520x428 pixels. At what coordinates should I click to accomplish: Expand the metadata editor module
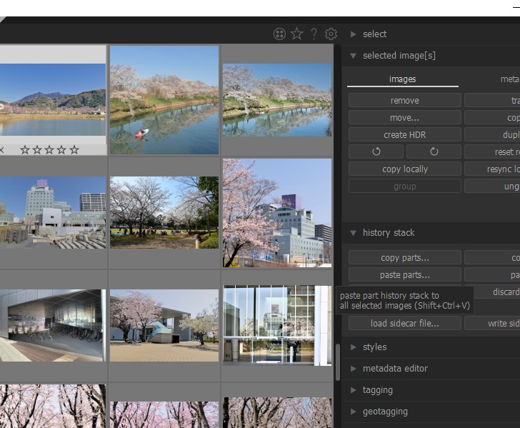click(394, 369)
